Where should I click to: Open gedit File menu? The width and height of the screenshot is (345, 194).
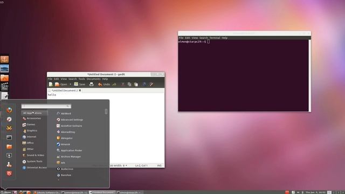tap(50, 79)
